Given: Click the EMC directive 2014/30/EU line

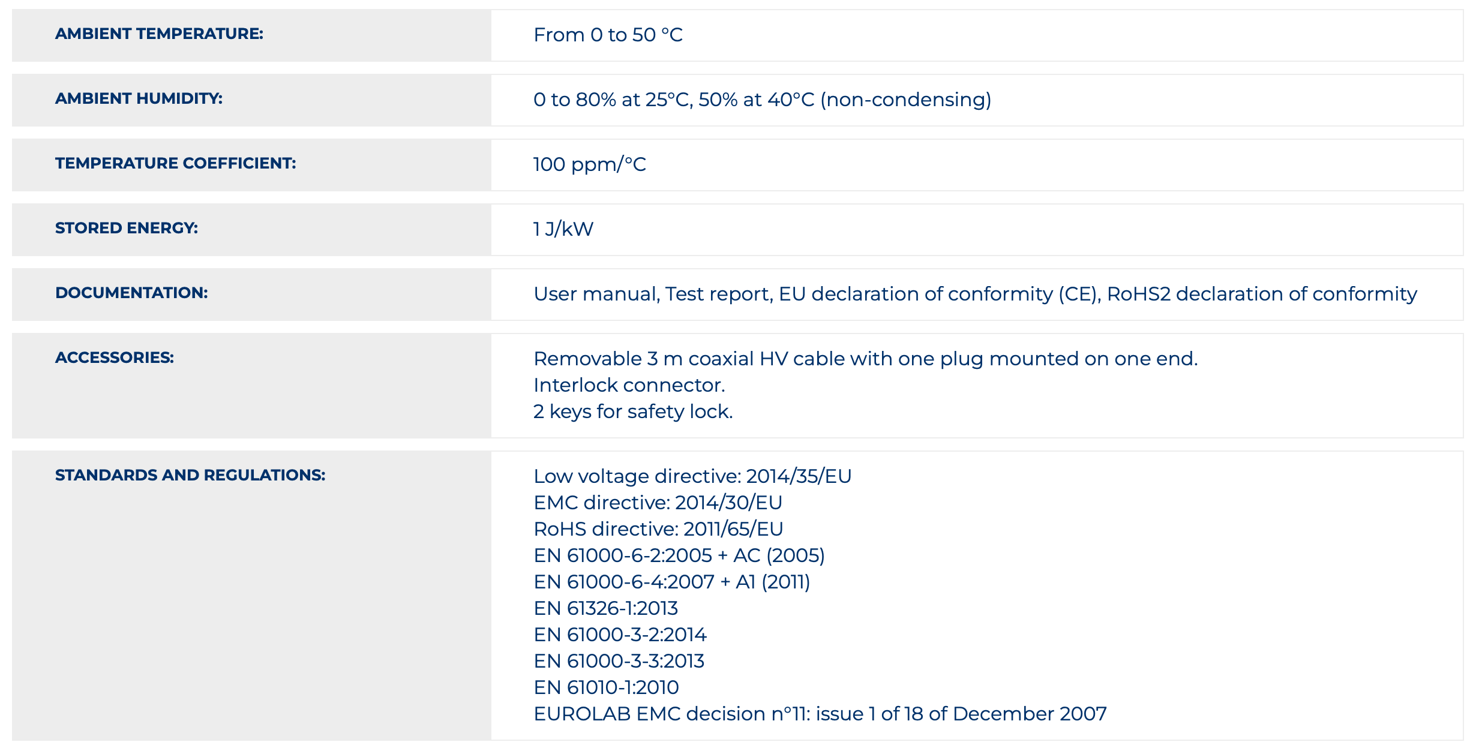Looking at the screenshot, I should pos(658,503).
